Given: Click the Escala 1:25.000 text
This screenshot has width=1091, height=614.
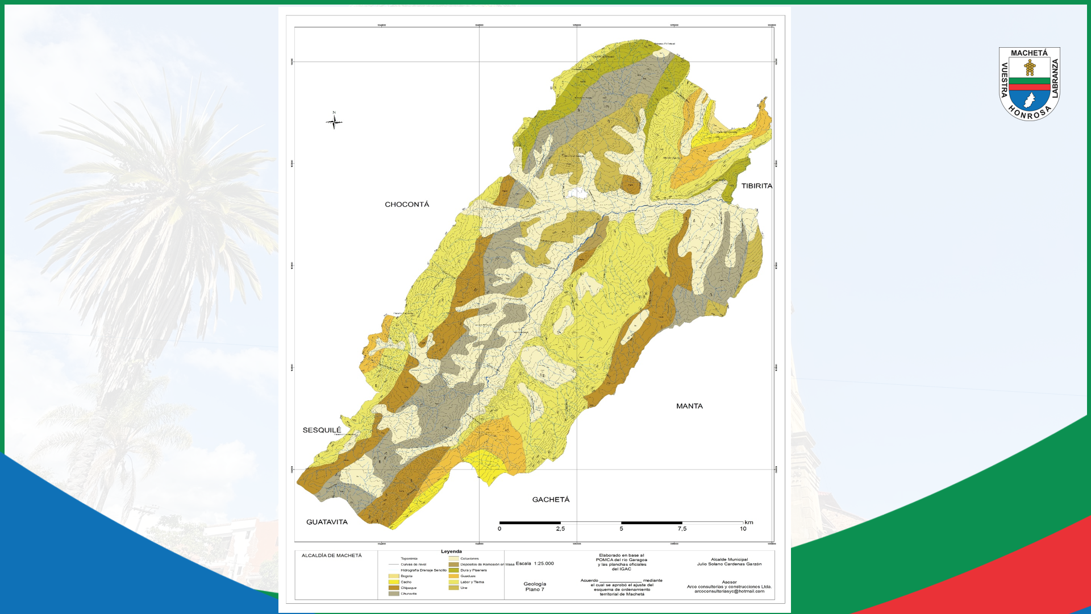Looking at the screenshot, I should click(x=534, y=563).
